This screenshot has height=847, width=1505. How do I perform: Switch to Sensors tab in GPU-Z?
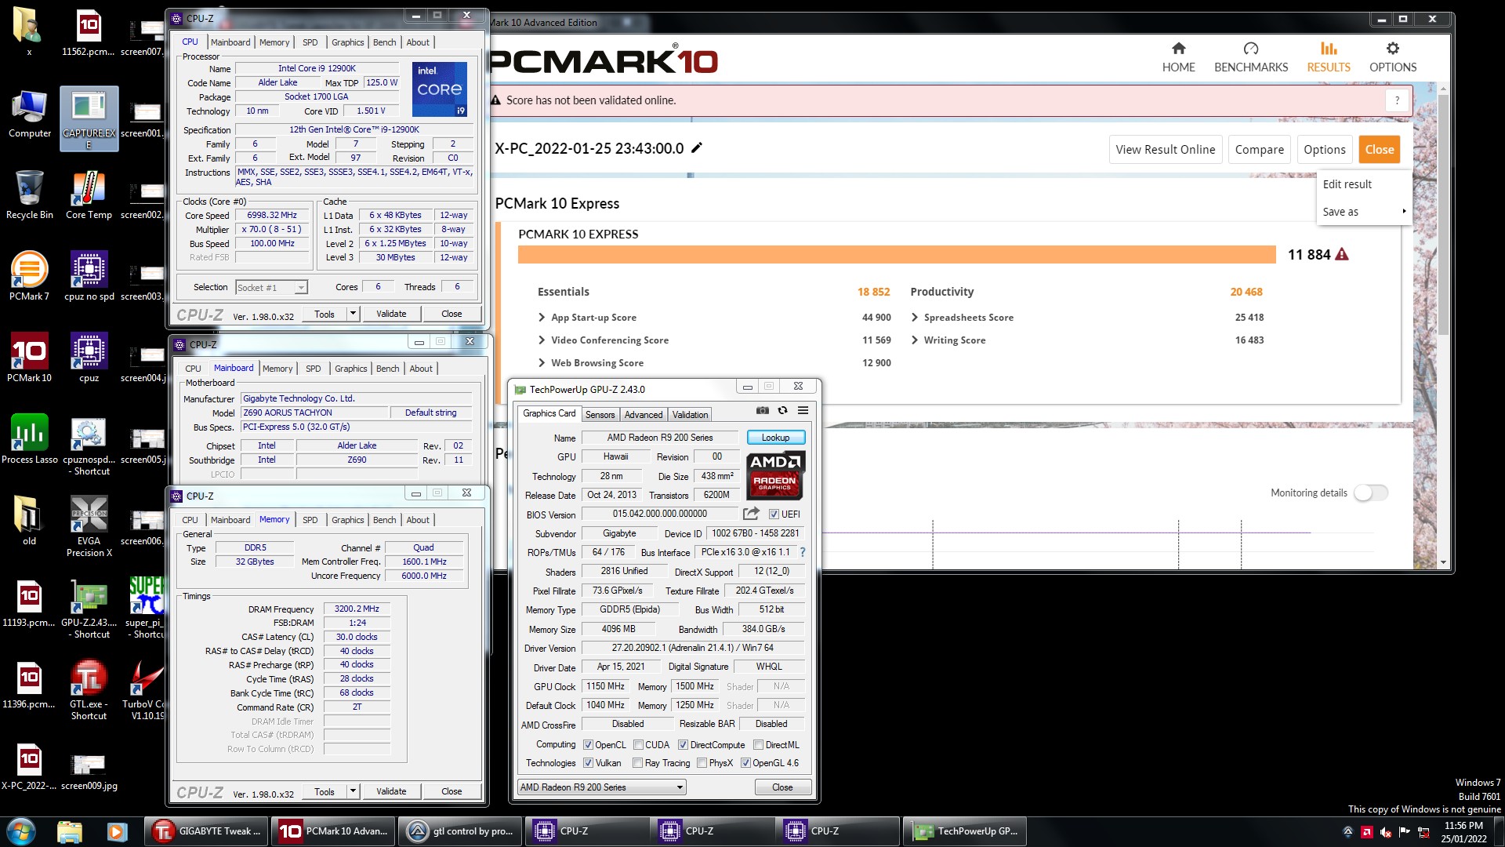[x=600, y=415]
